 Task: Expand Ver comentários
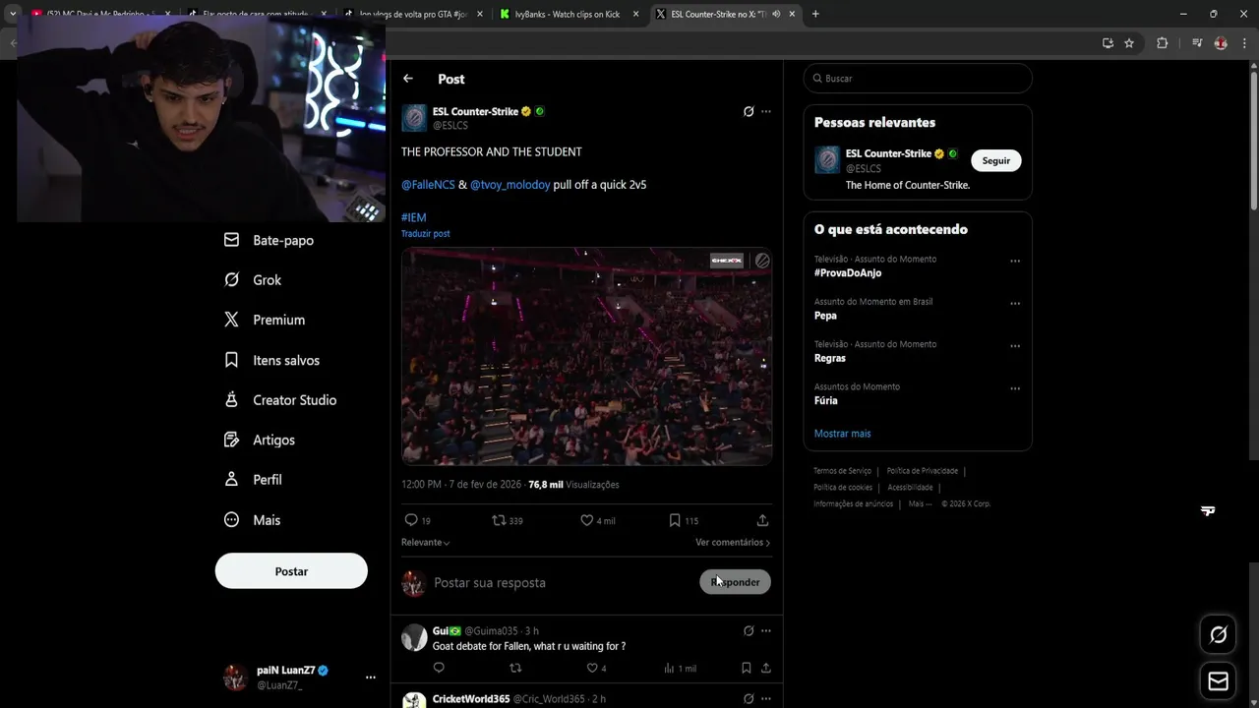[x=733, y=543]
